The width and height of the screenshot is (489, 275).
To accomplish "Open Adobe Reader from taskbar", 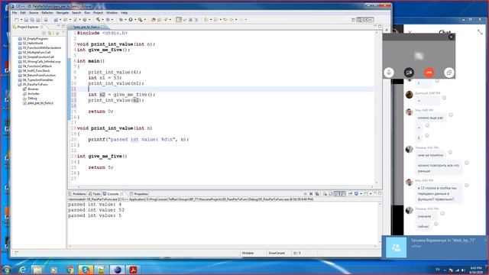I will (133, 270).
